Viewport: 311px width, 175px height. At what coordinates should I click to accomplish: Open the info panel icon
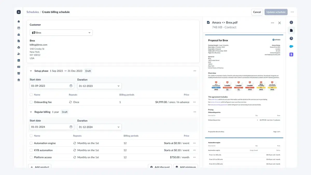tap(291, 23)
